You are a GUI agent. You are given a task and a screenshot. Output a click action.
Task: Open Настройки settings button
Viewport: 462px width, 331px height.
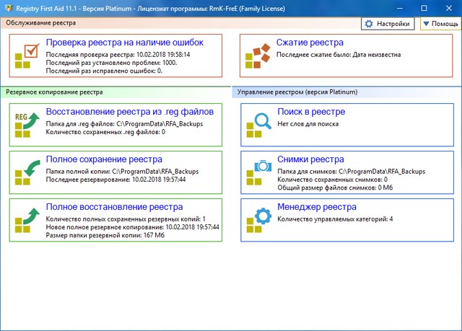[389, 24]
